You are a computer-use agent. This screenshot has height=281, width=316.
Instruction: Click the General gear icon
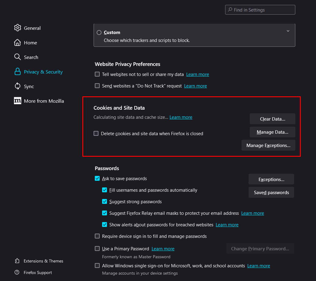tap(18, 28)
